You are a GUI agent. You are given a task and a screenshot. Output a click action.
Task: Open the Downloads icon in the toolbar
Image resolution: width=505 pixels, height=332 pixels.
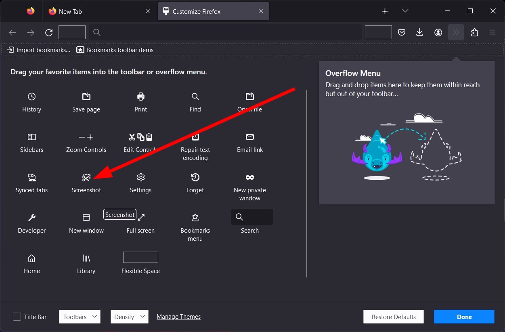point(419,32)
